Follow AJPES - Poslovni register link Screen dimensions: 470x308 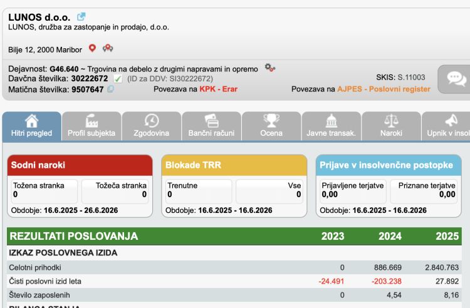384,89
